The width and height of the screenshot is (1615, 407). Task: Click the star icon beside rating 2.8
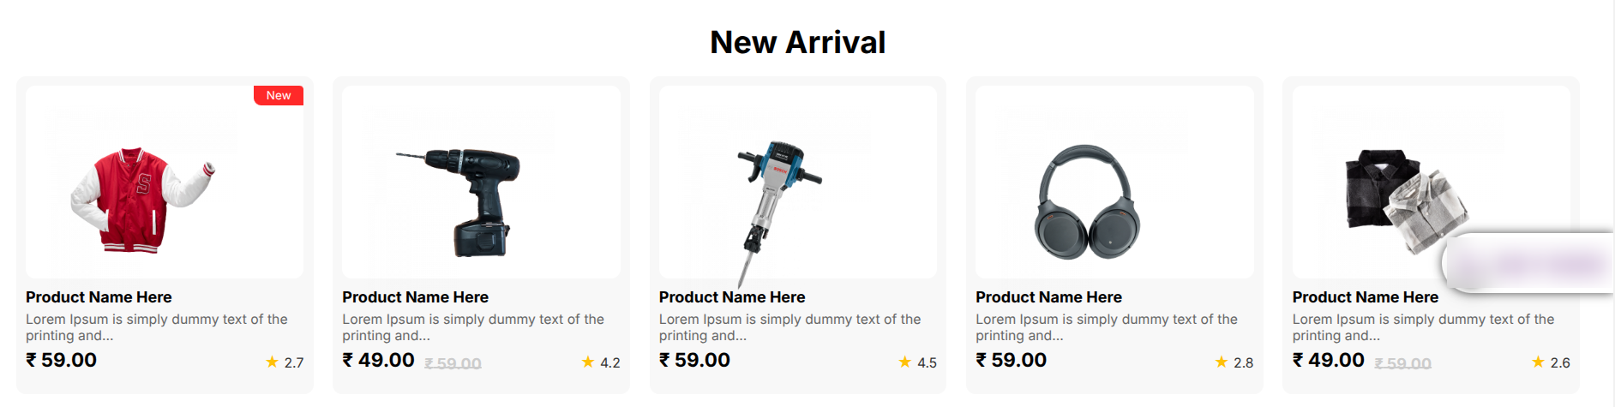(1222, 362)
